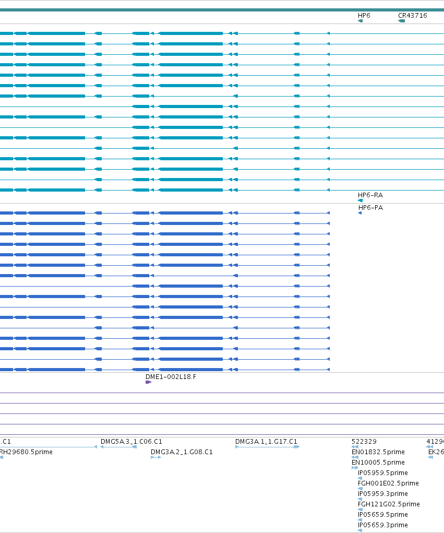This screenshot has height=533, width=444.
Task: Select the arrow glyph under IP05959.5prime
Action: [x=360, y=478]
